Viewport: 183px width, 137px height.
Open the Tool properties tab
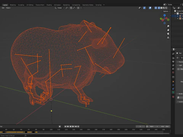tap(173, 54)
